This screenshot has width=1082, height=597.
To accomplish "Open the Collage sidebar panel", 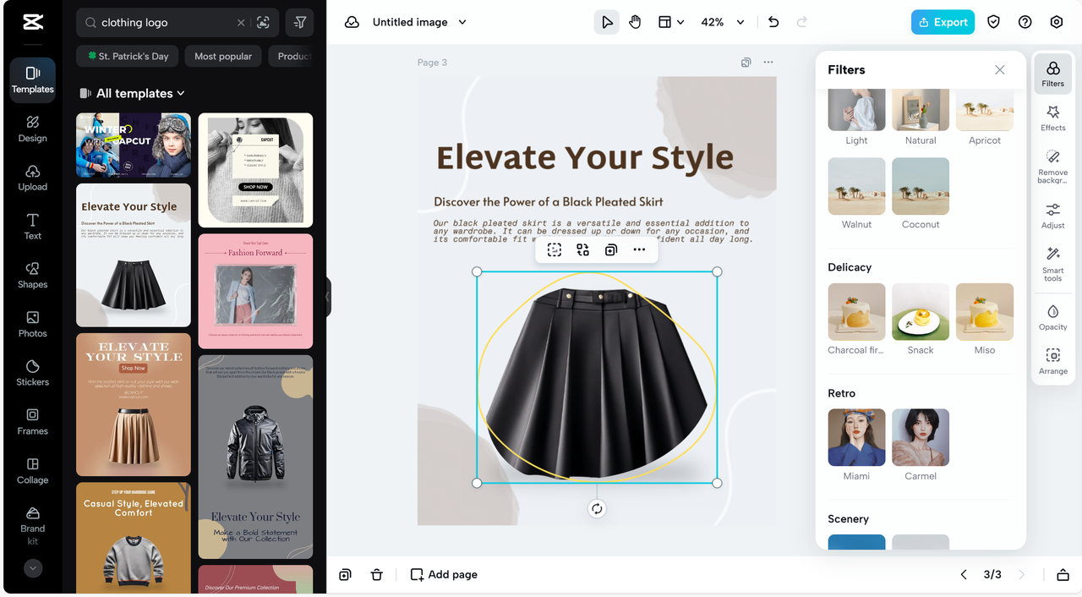I will [x=32, y=470].
